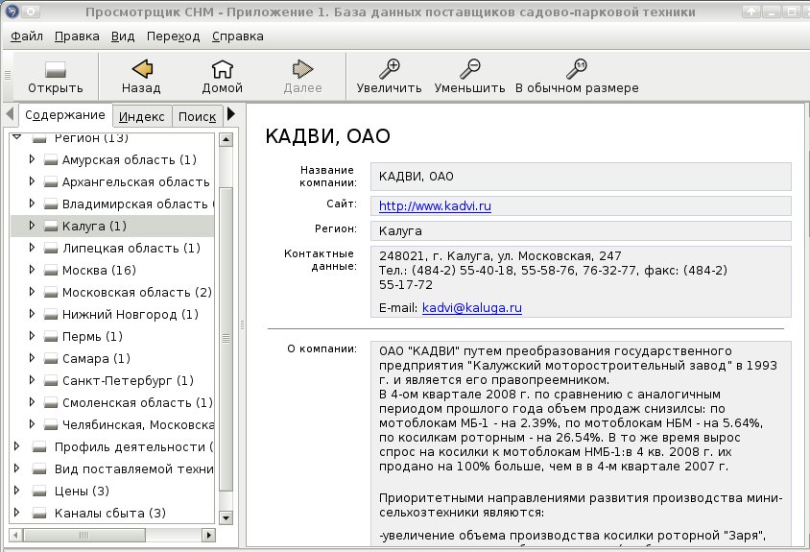Viewport: 810px width, 552px height.
Task: Select Самара (1) in the tree
Action: tap(111, 359)
